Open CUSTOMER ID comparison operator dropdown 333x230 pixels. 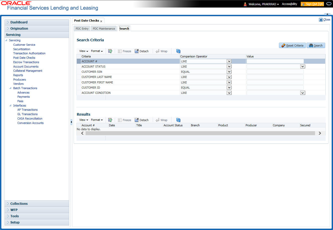coord(229,88)
